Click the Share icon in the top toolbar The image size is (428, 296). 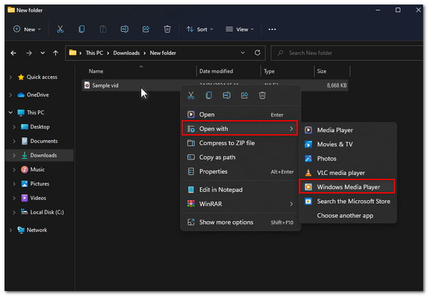click(146, 29)
